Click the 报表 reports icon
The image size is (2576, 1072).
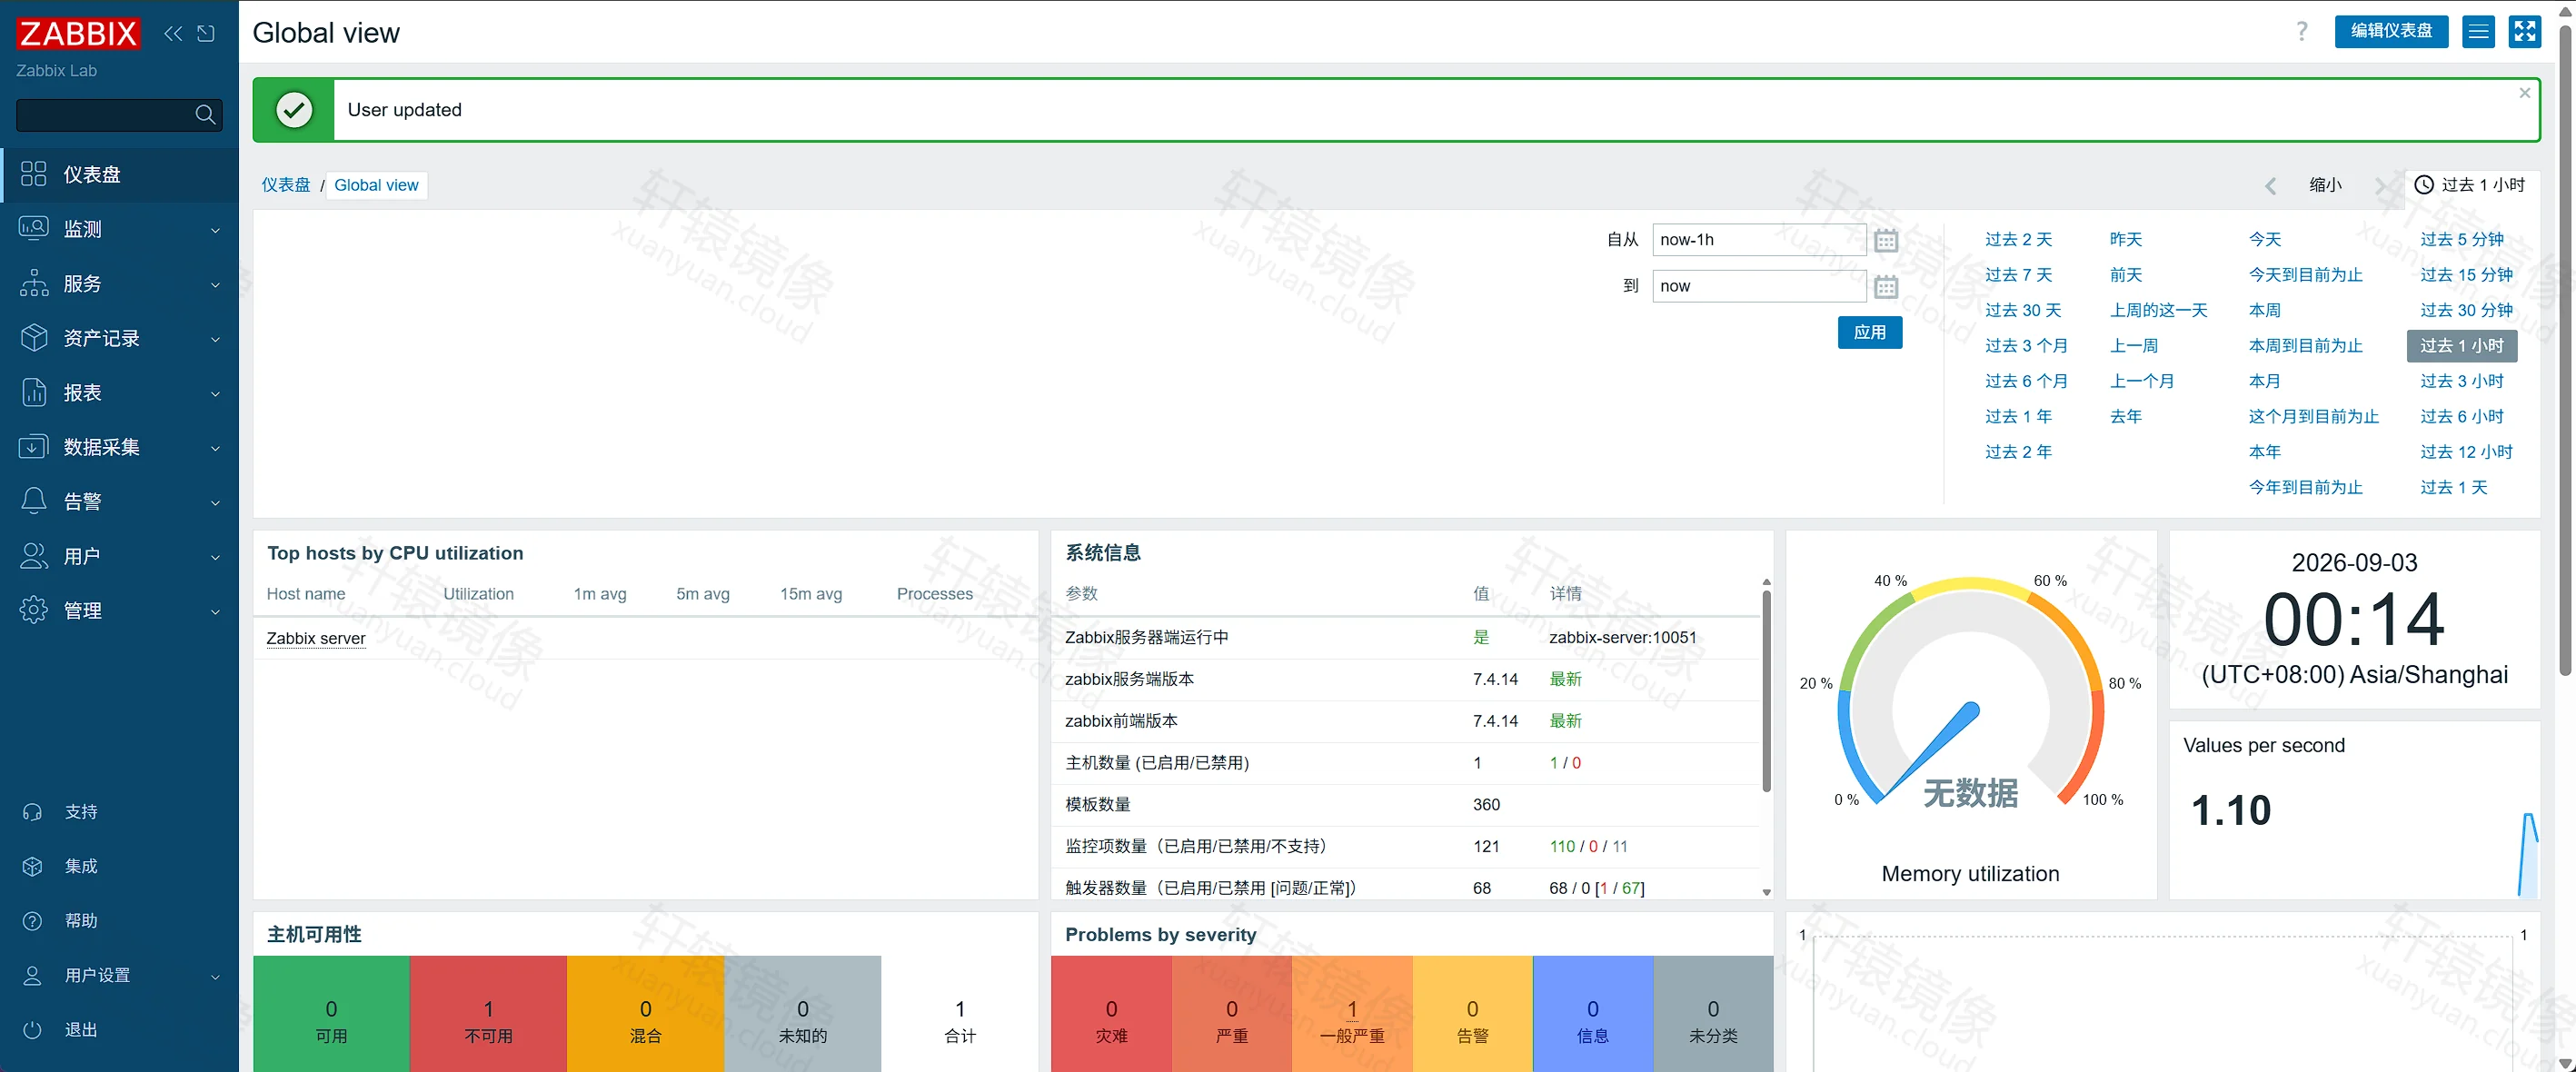click(x=33, y=392)
